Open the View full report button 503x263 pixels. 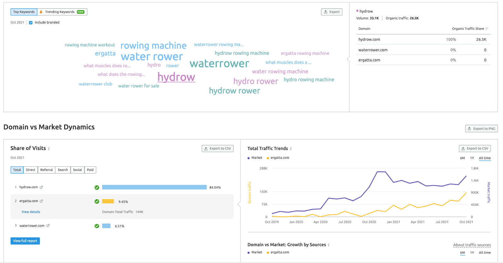click(x=25, y=241)
